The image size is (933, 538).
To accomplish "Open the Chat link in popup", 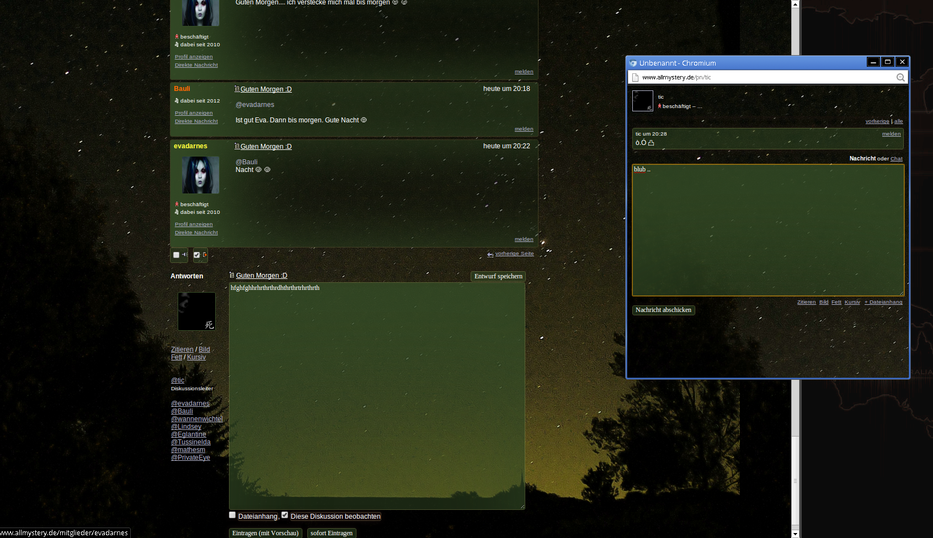I will [x=897, y=159].
